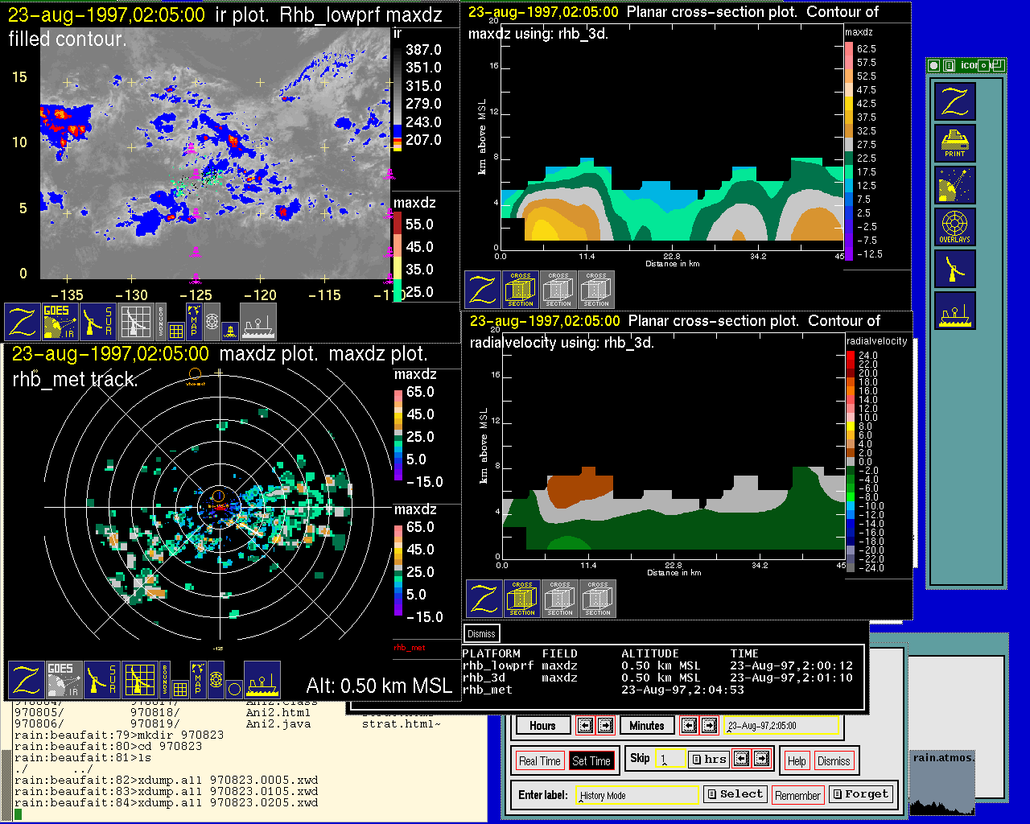1030x824 pixels.
Task: Click the GOES IR icon in IR plot window
Action: click(x=60, y=321)
